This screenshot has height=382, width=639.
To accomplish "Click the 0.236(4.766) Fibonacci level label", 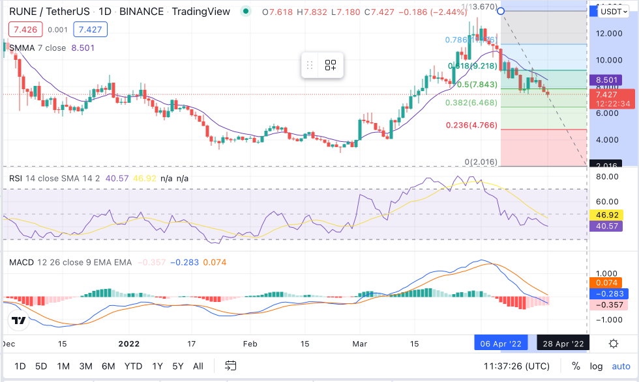I will point(471,125).
